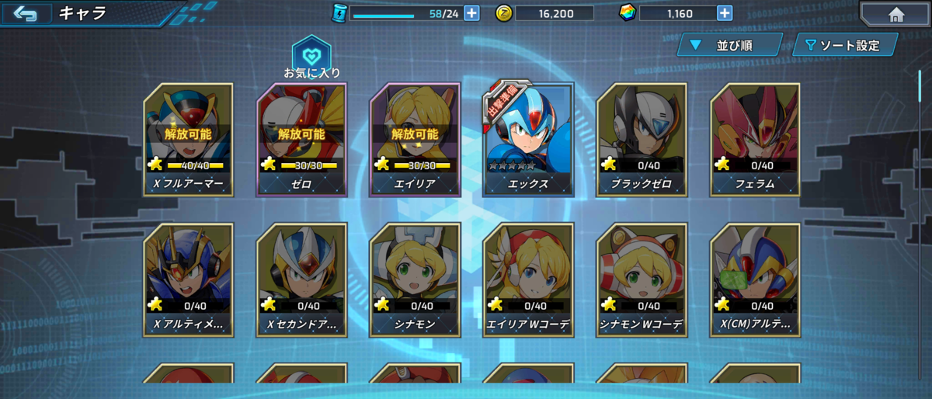This screenshot has width=932, height=399.
Task: Buy gems using the gem plus button
Action: (724, 13)
